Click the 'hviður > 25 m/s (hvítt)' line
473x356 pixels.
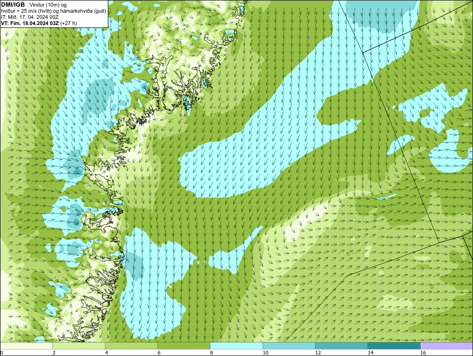coord(53,11)
